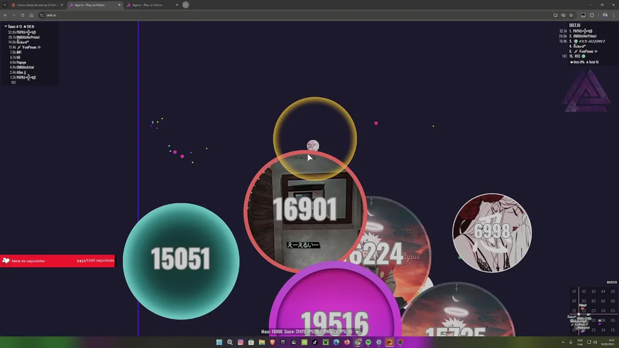Open Spotify from the taskbar

click(x=368, y=342)
